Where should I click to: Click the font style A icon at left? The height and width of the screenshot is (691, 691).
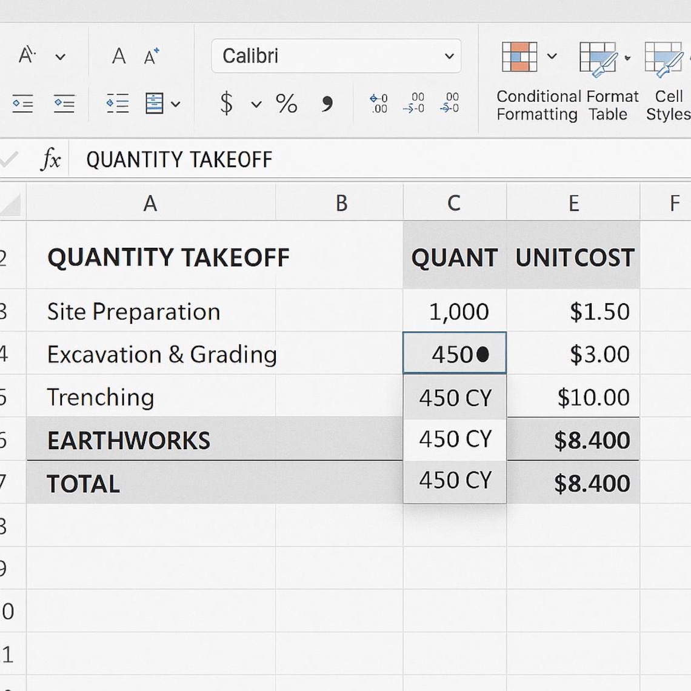point(27,55)
